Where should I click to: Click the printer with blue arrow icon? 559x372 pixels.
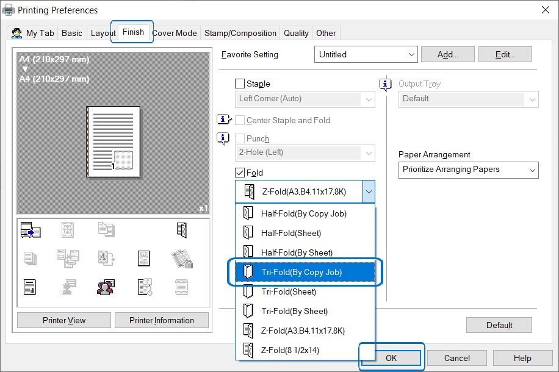[x=31, y=230]
